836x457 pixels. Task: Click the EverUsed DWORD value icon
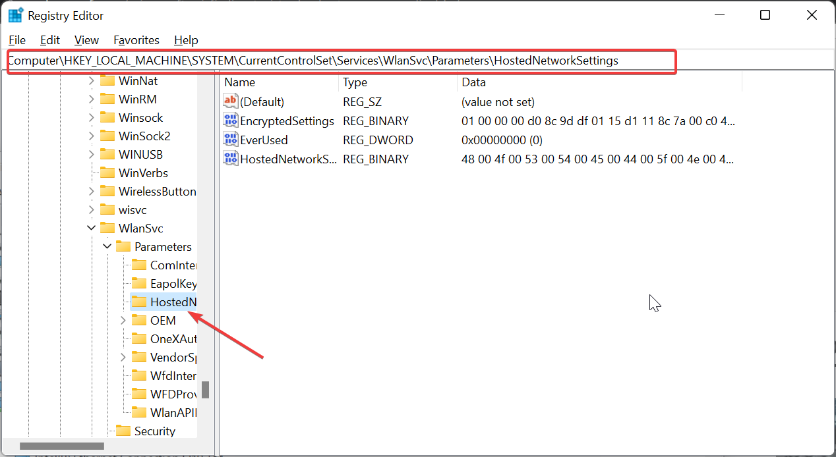pyautogui.click(x=231, y=140)
